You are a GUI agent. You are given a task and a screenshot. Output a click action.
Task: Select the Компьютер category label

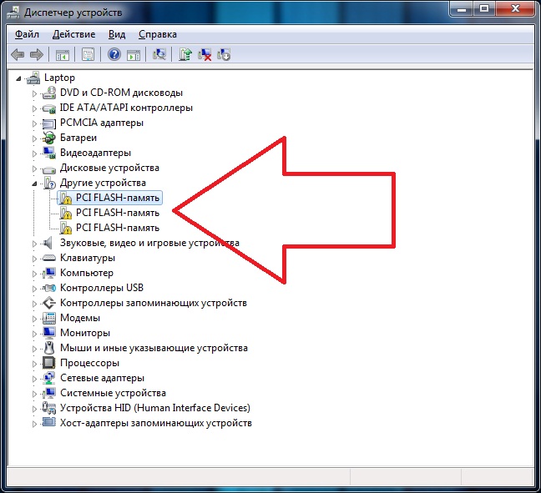(87, 273)
